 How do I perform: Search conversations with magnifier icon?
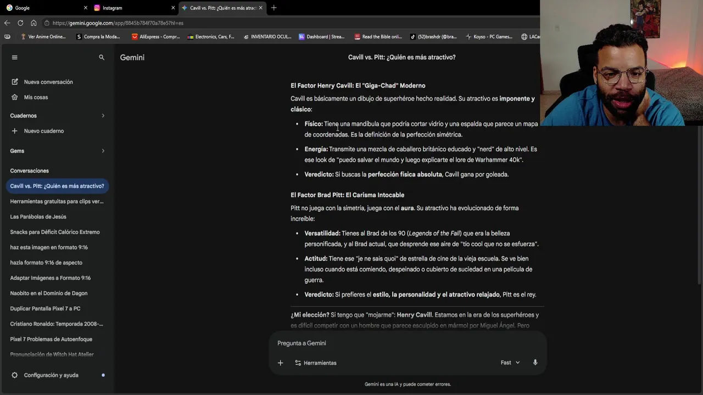click(x=102, y=57)
